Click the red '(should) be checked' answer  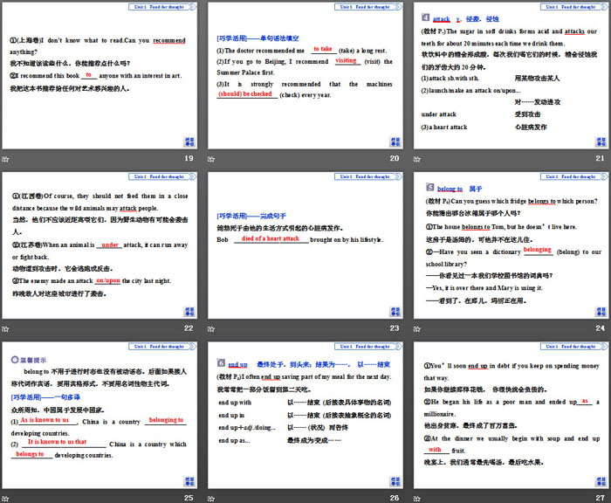(245, 93)
